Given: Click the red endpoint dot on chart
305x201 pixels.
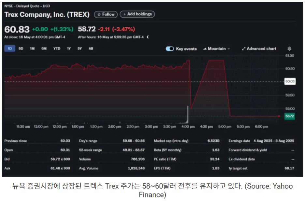Looking at the screenshot, I should click(279, 116).
